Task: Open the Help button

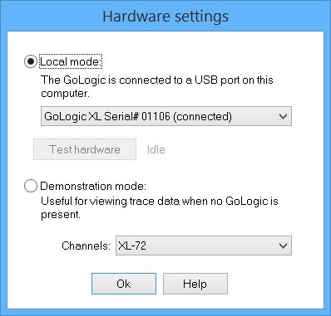Action: point(195,284)
